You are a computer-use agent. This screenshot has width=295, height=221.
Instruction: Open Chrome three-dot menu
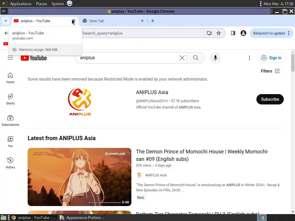point(289,33)
